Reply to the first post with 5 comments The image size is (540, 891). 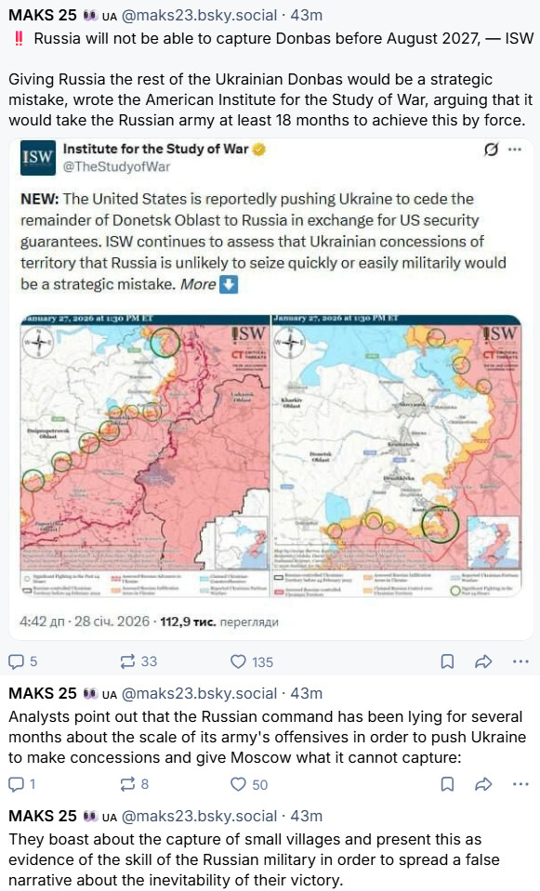click(x=22, y=662)
